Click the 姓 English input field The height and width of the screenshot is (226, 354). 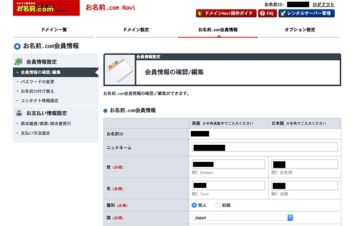(x=228, y=164)
